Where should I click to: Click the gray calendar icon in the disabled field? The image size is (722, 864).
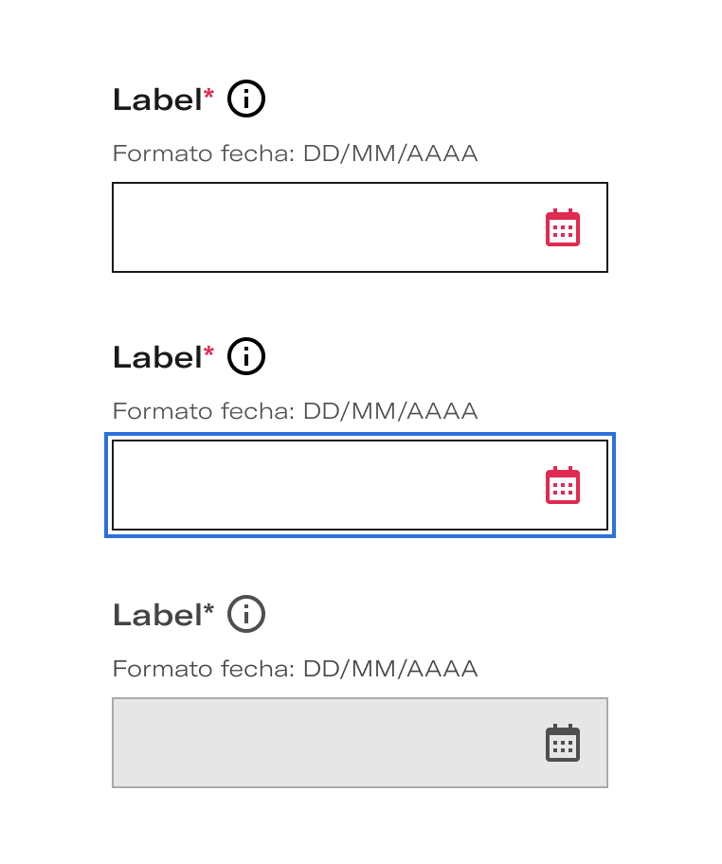[562, 744]
